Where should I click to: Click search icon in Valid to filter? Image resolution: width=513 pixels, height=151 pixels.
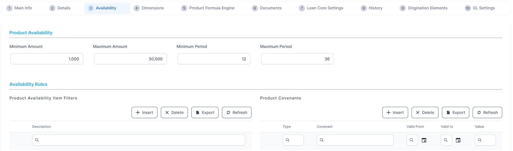(446, 140)
